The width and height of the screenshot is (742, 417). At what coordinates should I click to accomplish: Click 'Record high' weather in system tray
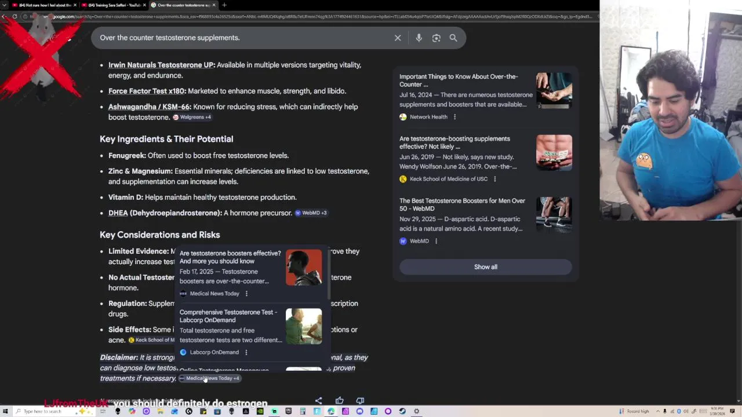click(x=635, y=411)
